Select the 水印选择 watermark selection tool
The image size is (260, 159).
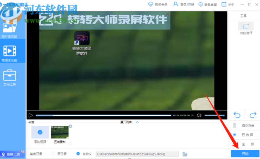point(246,28)
